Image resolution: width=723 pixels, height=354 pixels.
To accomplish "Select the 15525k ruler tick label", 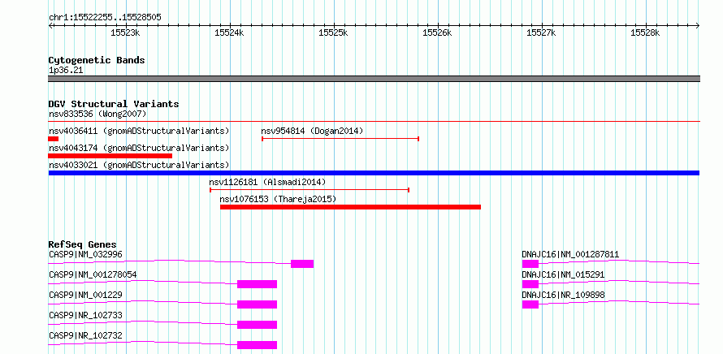I will pyautogui.click(x=333, y=32).
